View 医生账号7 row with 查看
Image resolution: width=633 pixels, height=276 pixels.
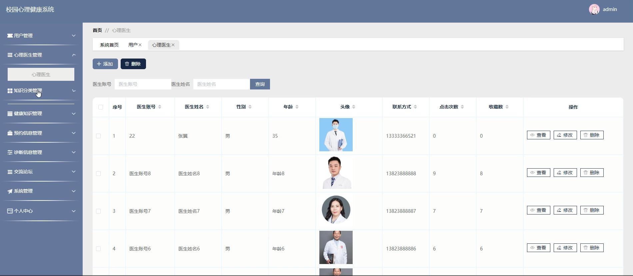click(x=539, y=210)
